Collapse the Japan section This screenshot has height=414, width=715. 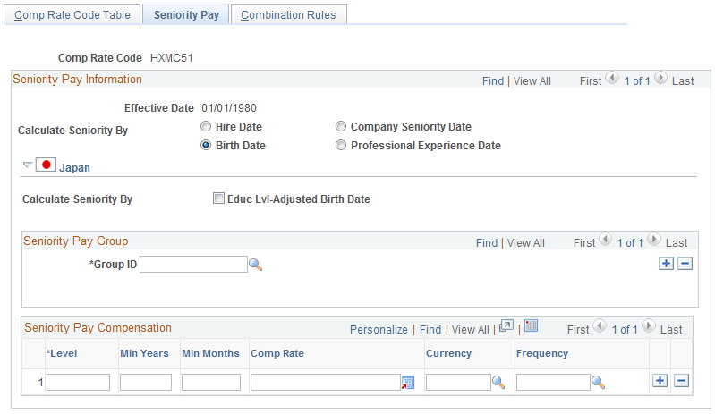[x=27, y=165]
